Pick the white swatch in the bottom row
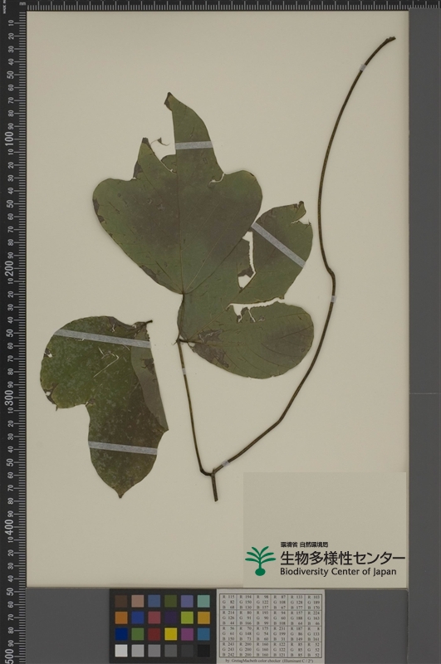Screen dimensions: 441x664 (121, 651)
